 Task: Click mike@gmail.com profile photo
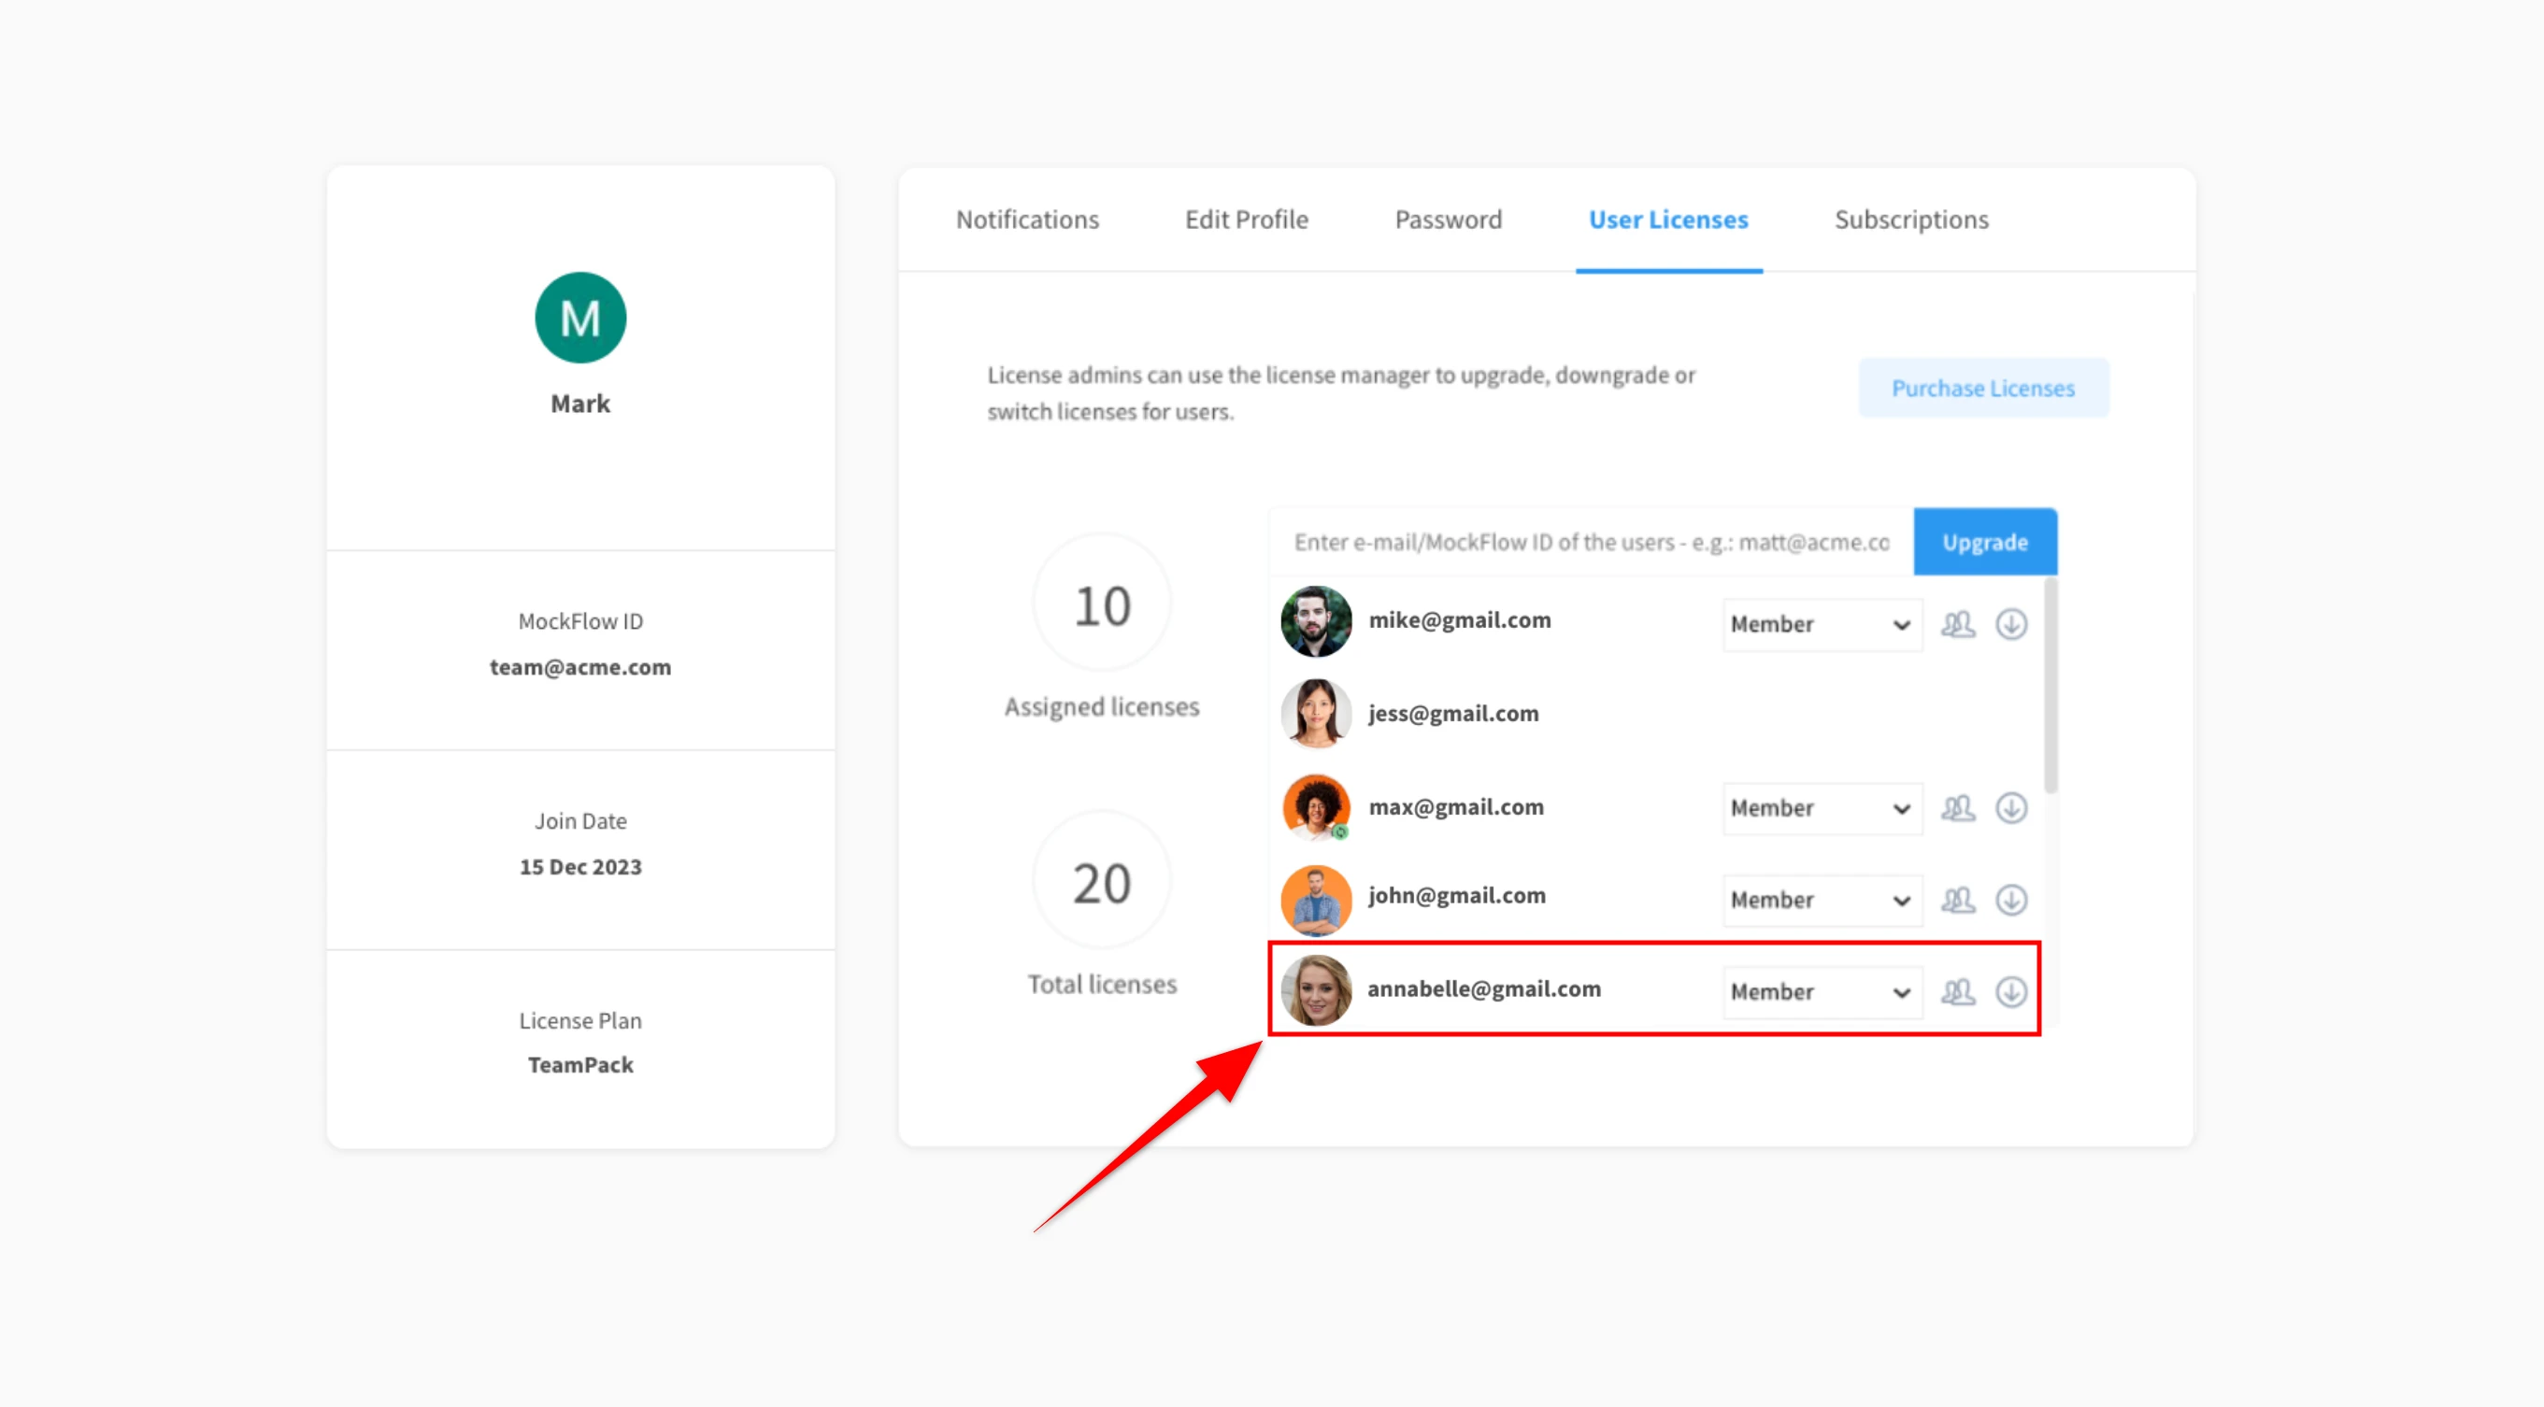coord(1315,621)
